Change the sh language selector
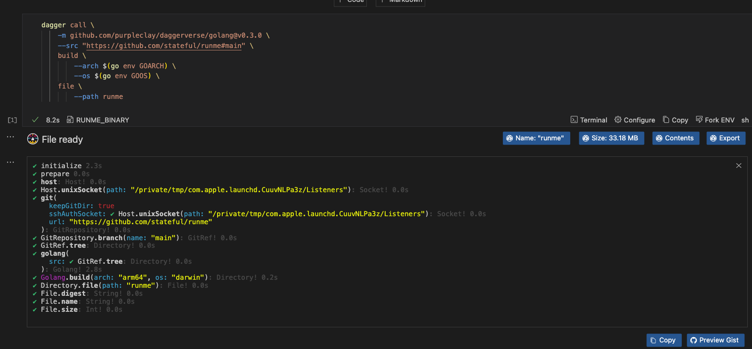 pyautogui.click(x=745, y=120)
